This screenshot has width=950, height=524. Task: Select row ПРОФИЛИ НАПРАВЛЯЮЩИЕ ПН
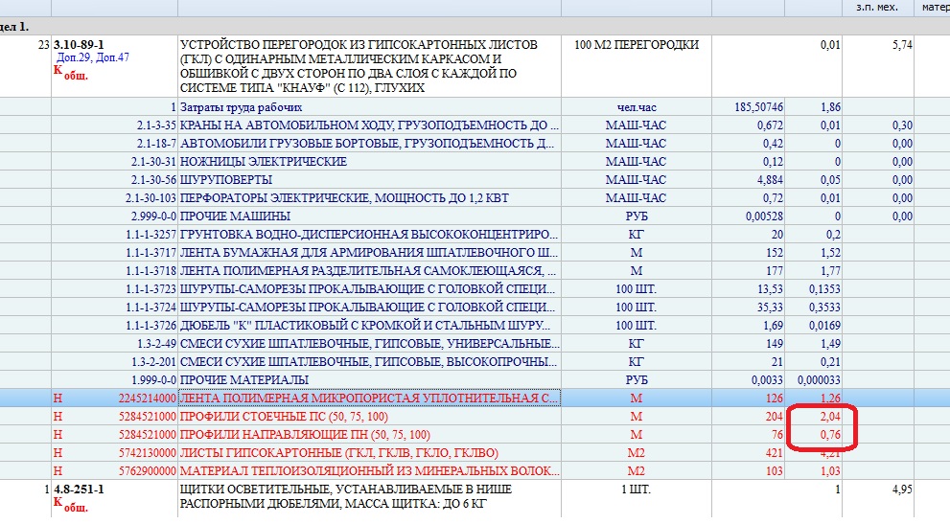(475, 434)
